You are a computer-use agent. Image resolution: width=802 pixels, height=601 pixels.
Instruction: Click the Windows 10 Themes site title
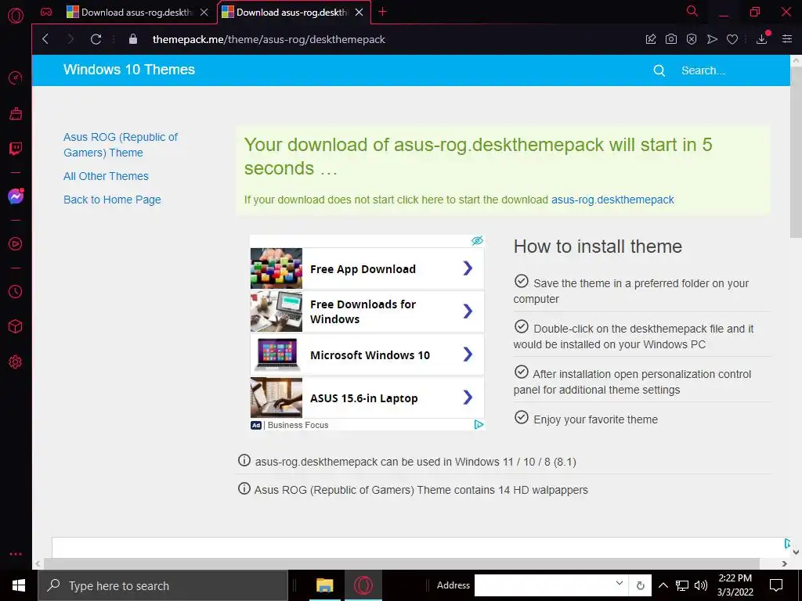click(x=129, y=70)
